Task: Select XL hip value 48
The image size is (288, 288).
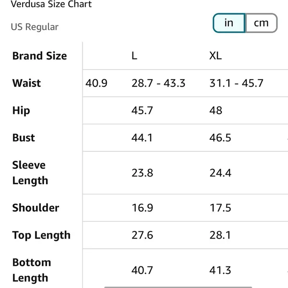Action: [x=216, y=110]
